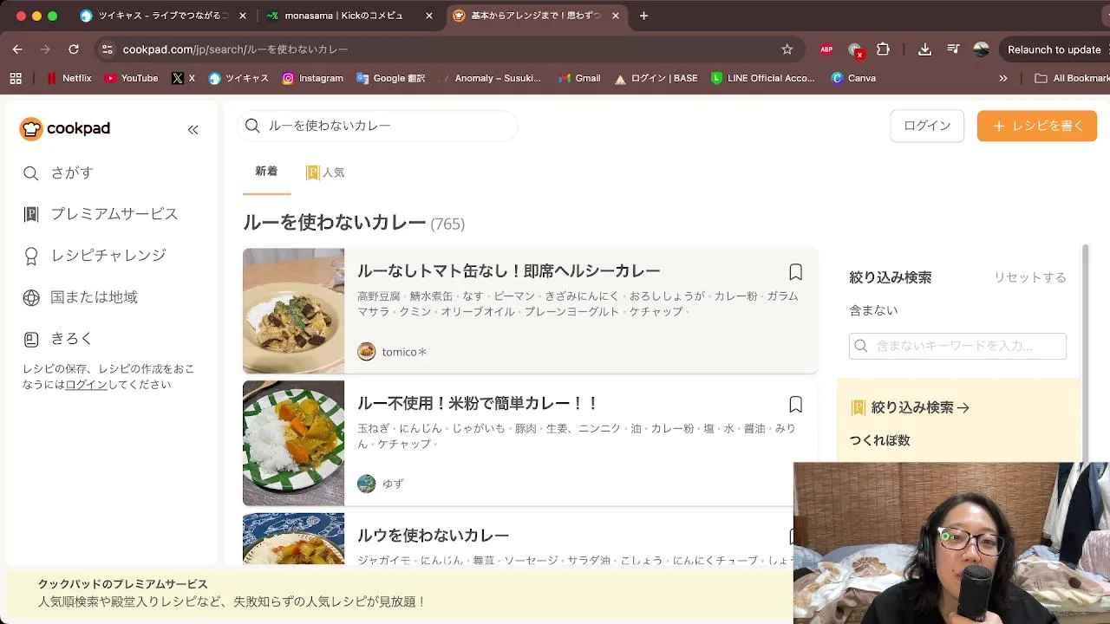Screen dimensions: 1110x624
Task: Click the クックパッドのプレミアムサービス banner
Action: [399, 593]
